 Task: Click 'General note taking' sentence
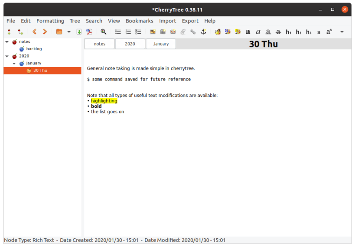tap(141, 68)
